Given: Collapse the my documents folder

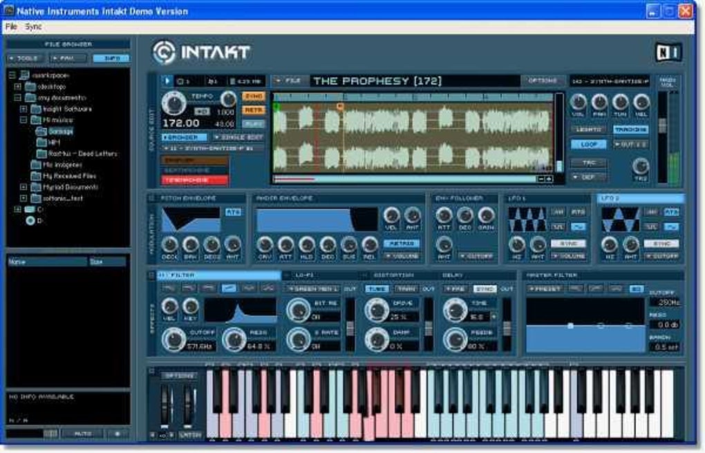Looking at the screenshot, I should 17,97.
